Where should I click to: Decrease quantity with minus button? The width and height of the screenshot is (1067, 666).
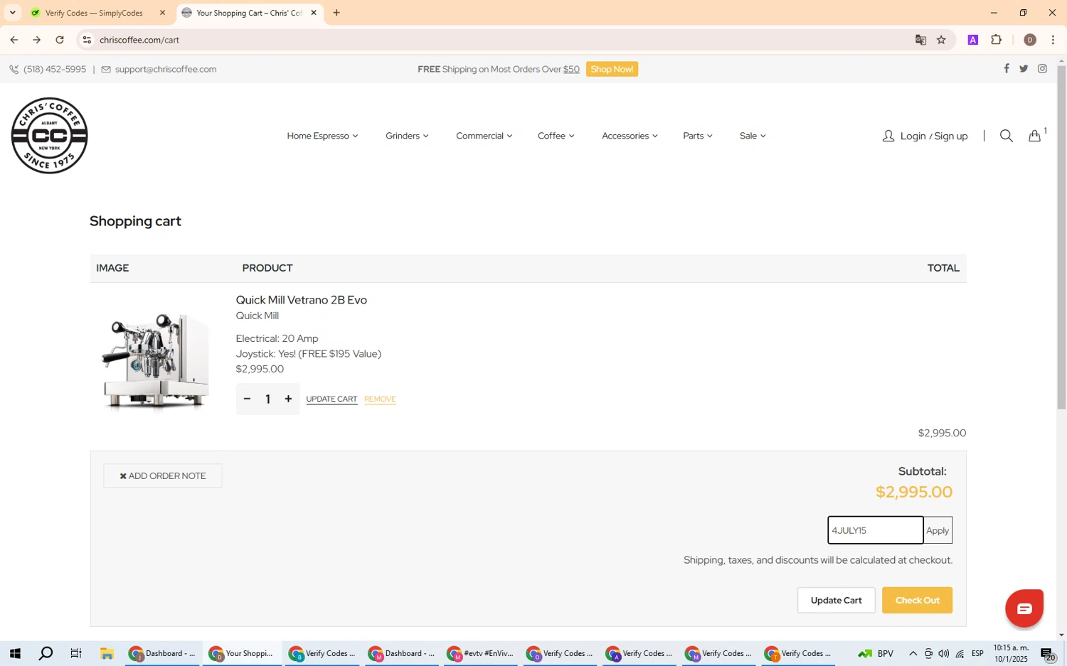[247, 399]
